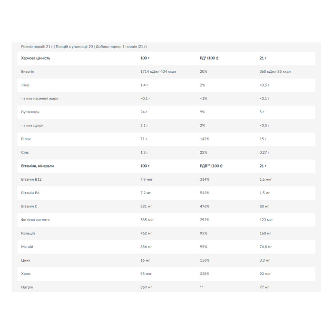Select the 'Хром' row label
Image resolution: width=333 pixels, height=333 pixels.
[26, 274]
